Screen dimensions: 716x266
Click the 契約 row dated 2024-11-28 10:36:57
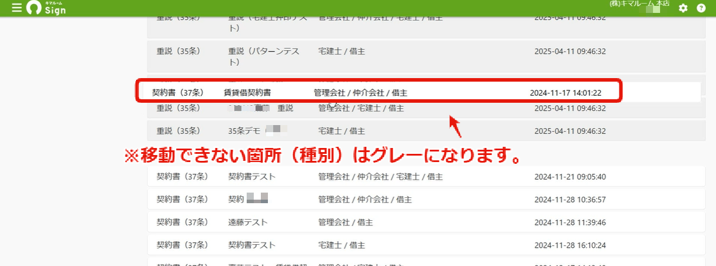[426, 199]
